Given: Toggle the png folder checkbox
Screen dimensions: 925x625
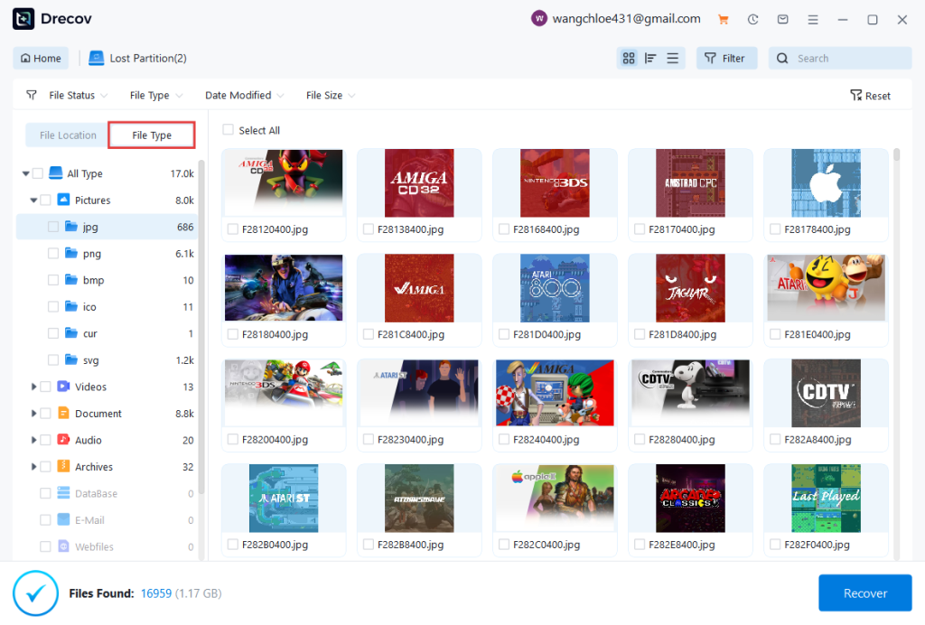Looking at the screenshot, I should tap(53, 254).
